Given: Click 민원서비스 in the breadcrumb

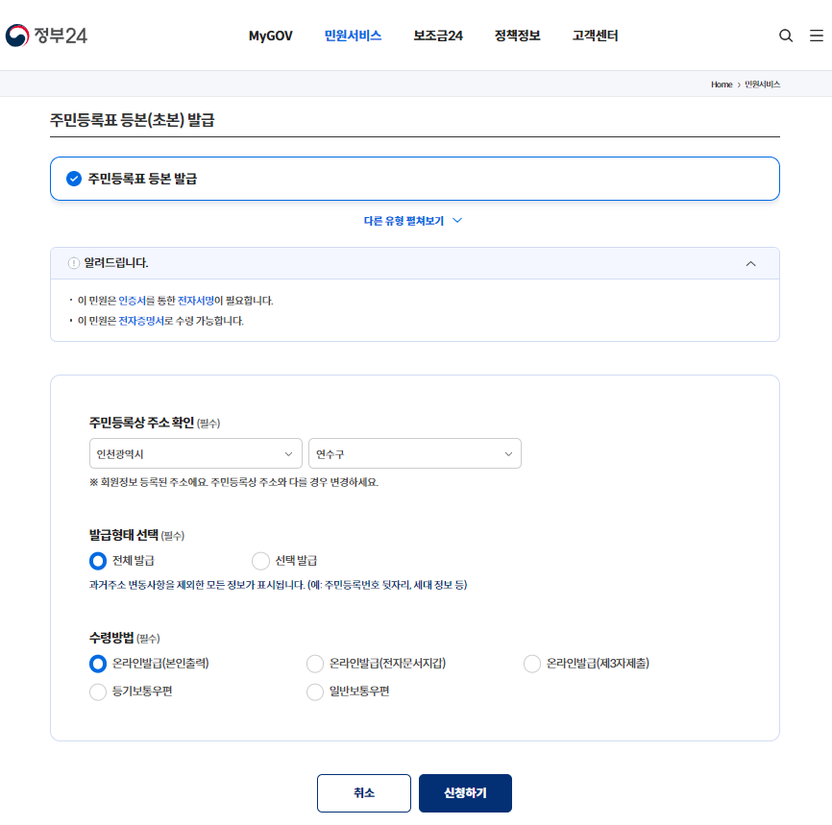Looking at the screenshot, I should point(763,85).
